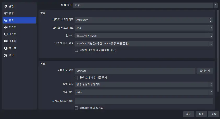
Task: Open the 녹화 품질 dropdown
Action: click(x=144, y=84)
